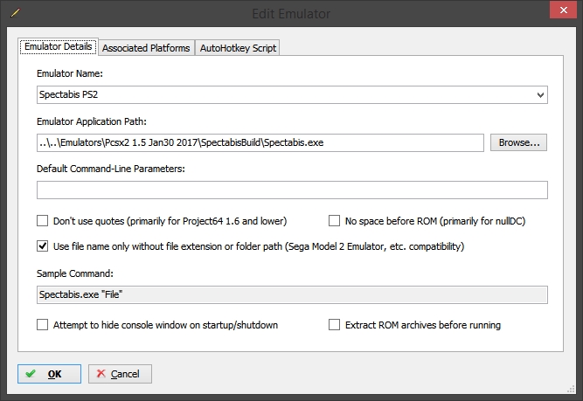Click the Edit Emulator window title
Screen dimensions: 583x401
pyautogui.click(x=291, y=14)
